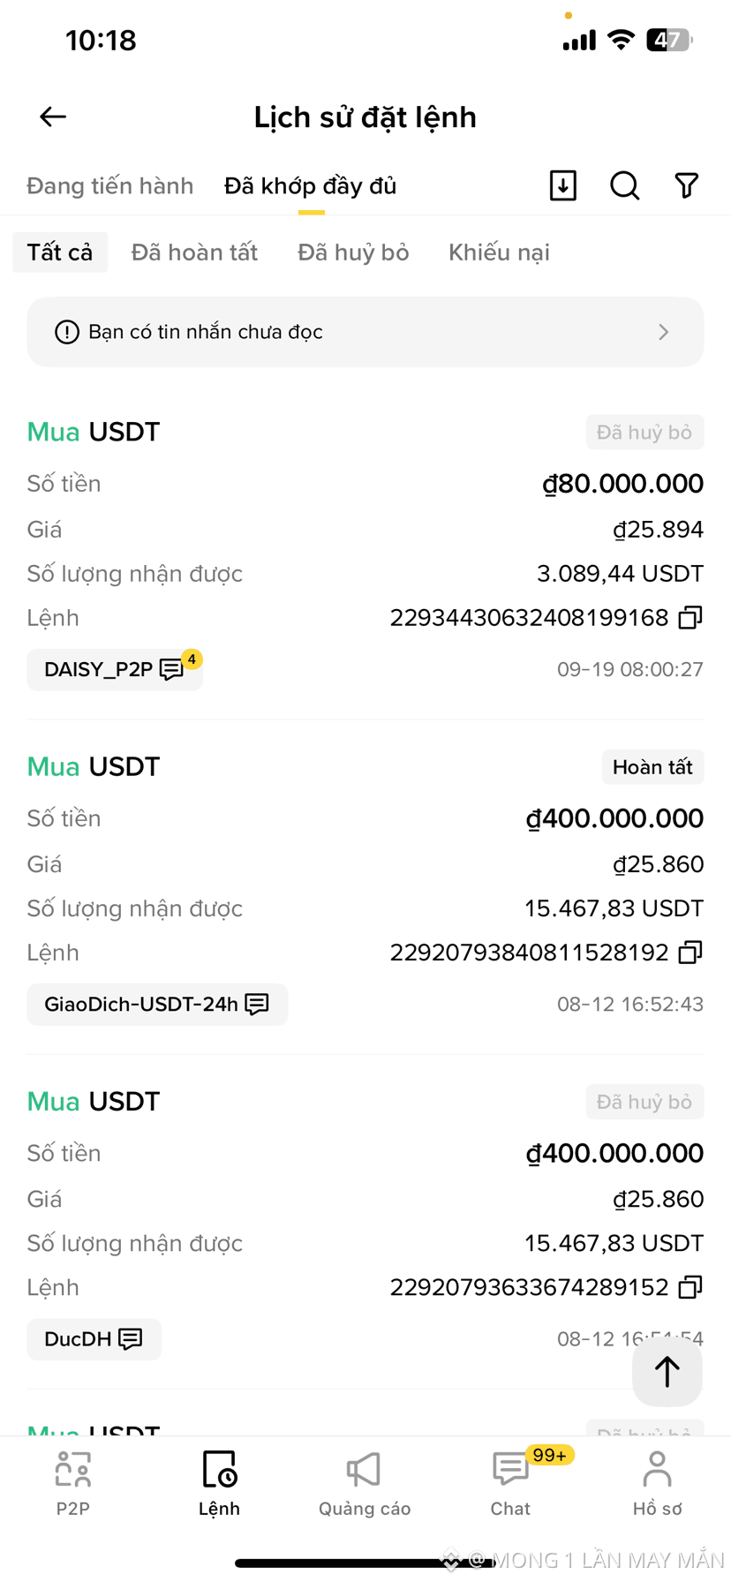Image resolution: width=731 pixels, height=1582 pixels.
Task: Select the Đã huỷ bỏ filter
Action: pyautogui.click(x=353, y=252)
